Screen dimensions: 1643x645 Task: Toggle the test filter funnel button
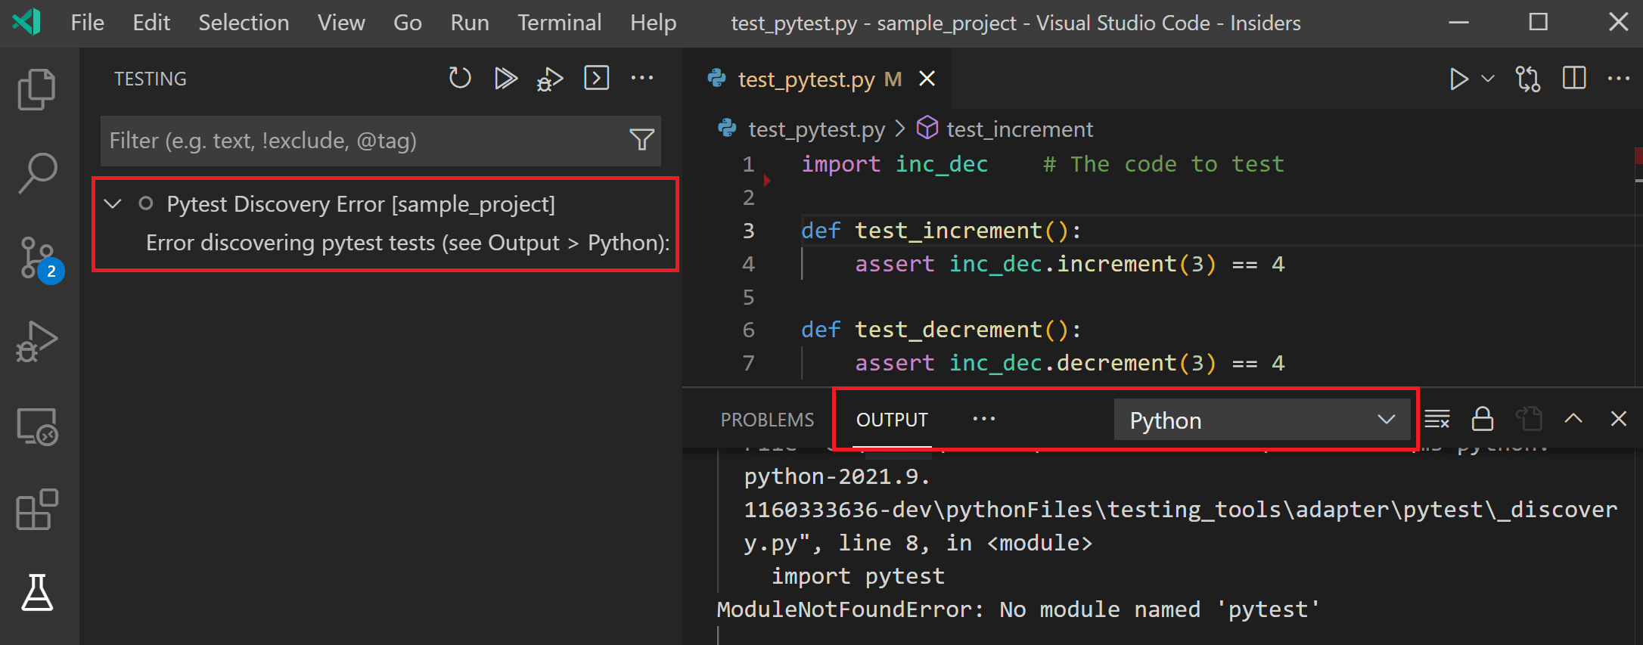pyautogui.click(x=641, y=140)
